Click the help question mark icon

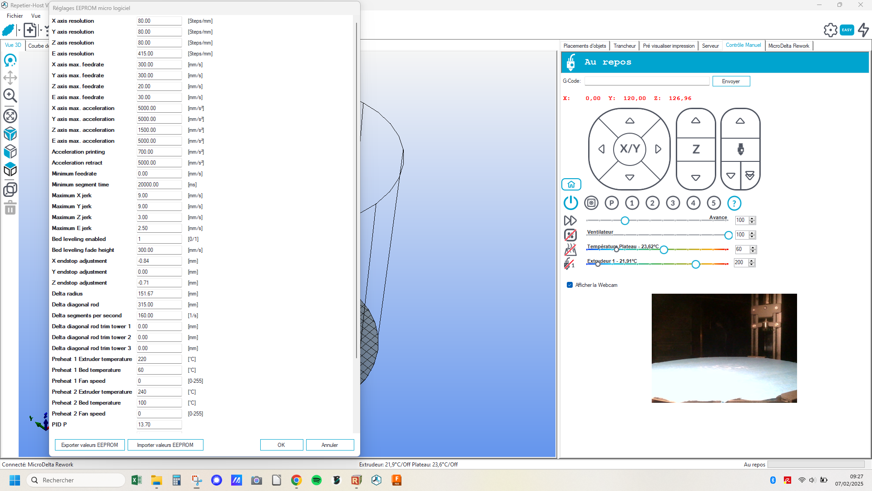pos(734,203)
